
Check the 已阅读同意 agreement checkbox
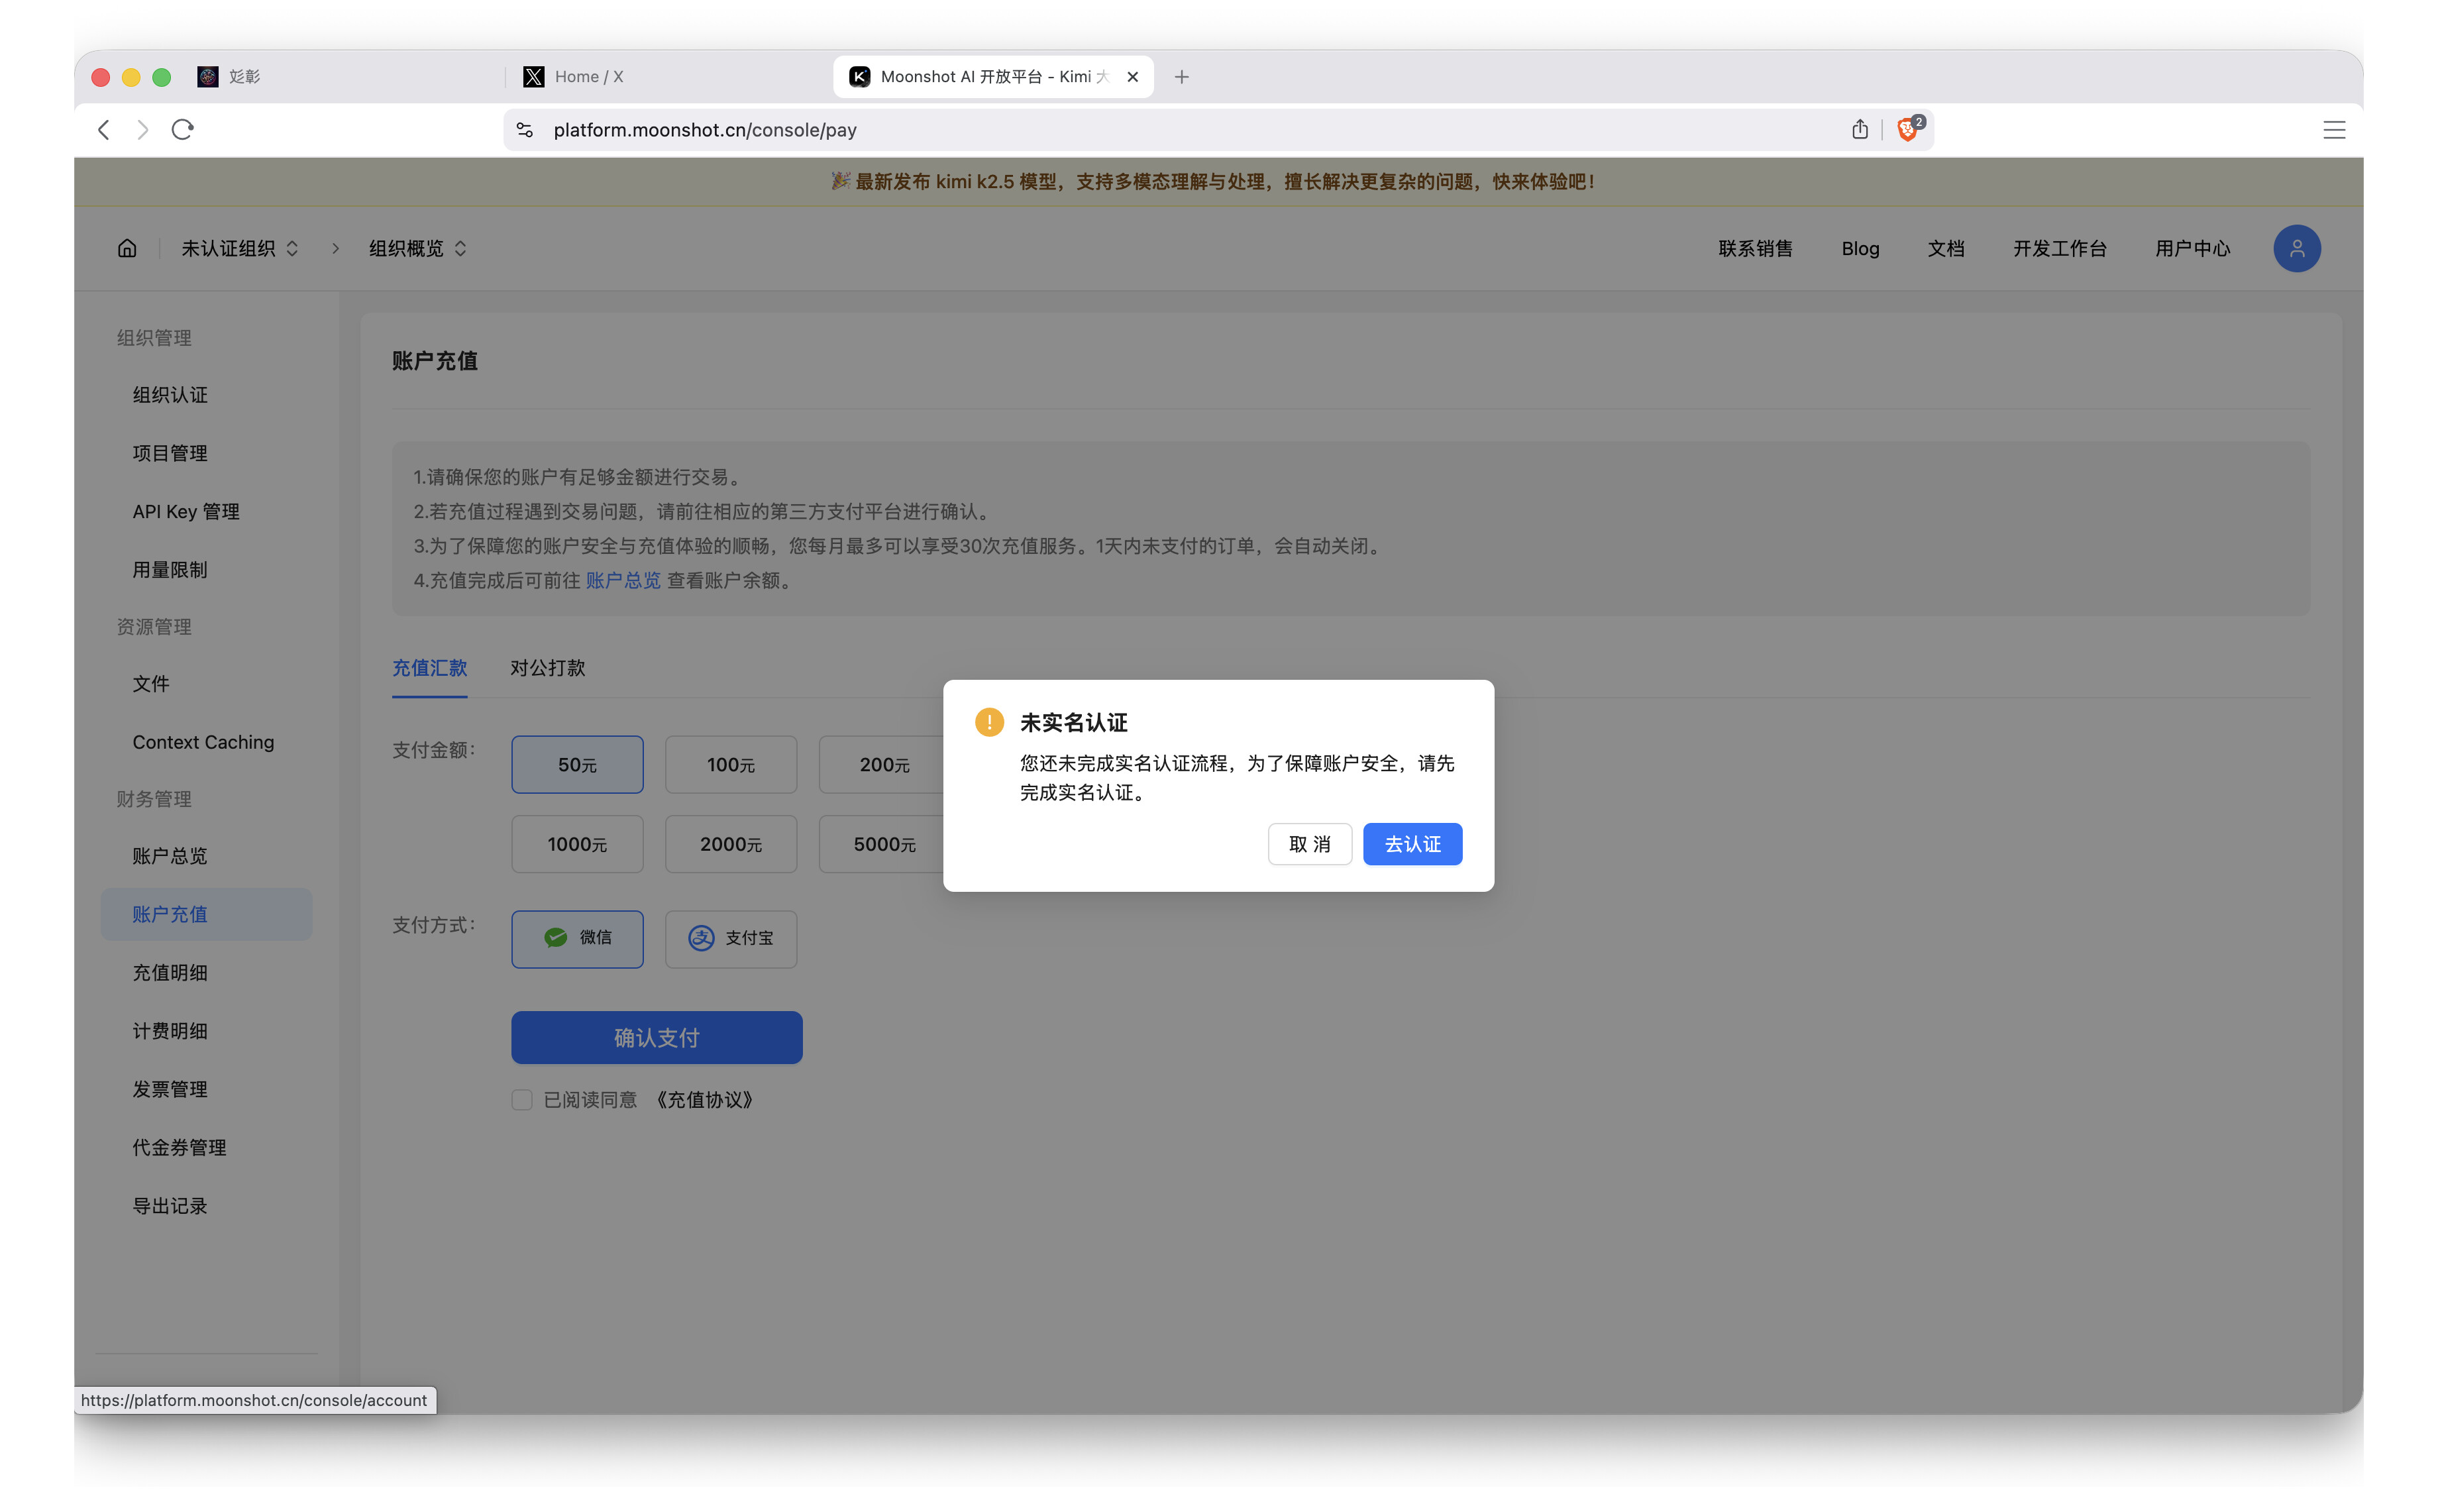[522, 1100]
